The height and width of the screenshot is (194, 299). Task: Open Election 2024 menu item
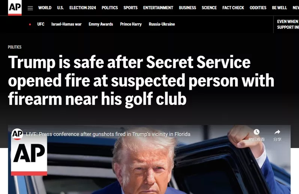tap(82, 8)
